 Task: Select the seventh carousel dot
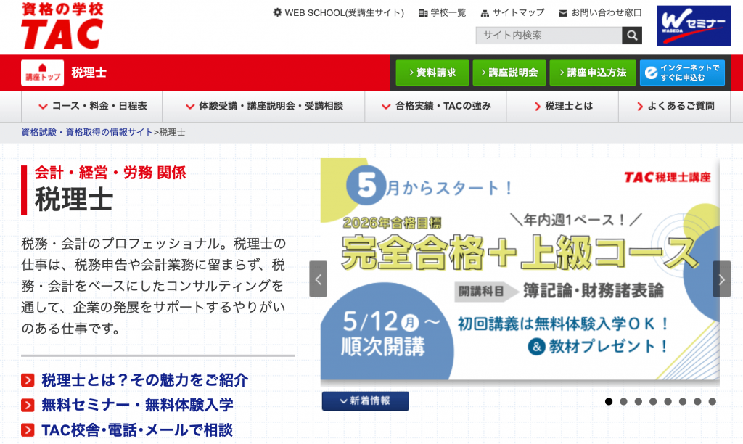click(697, 401)
